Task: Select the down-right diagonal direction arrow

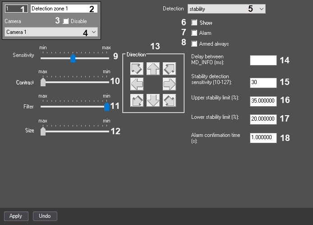Action: pyautogui.click(x=169, y=100)
